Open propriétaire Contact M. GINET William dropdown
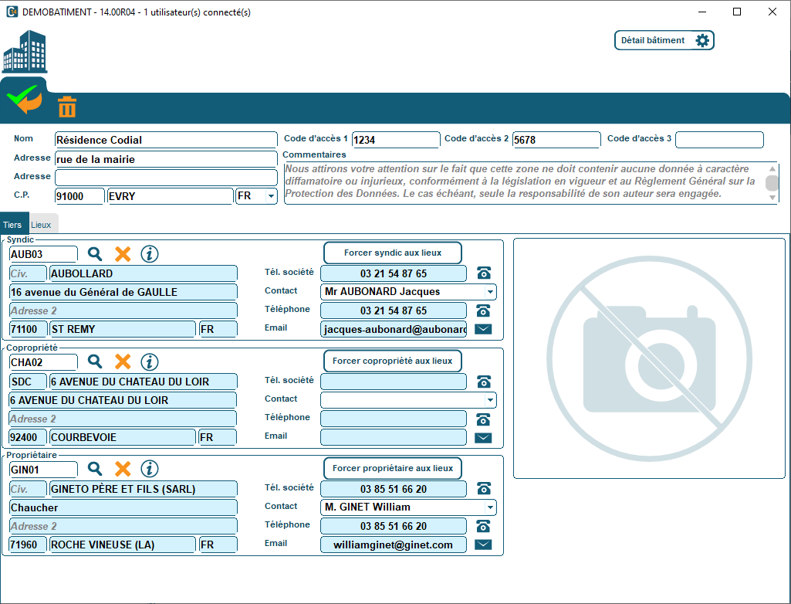The width and height of the screenshot is (791, 604). (490, 507)
